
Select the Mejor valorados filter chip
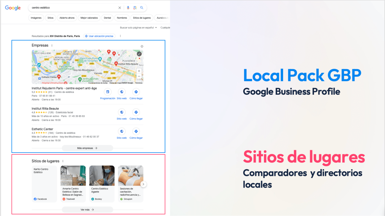[x=89, y=18]
